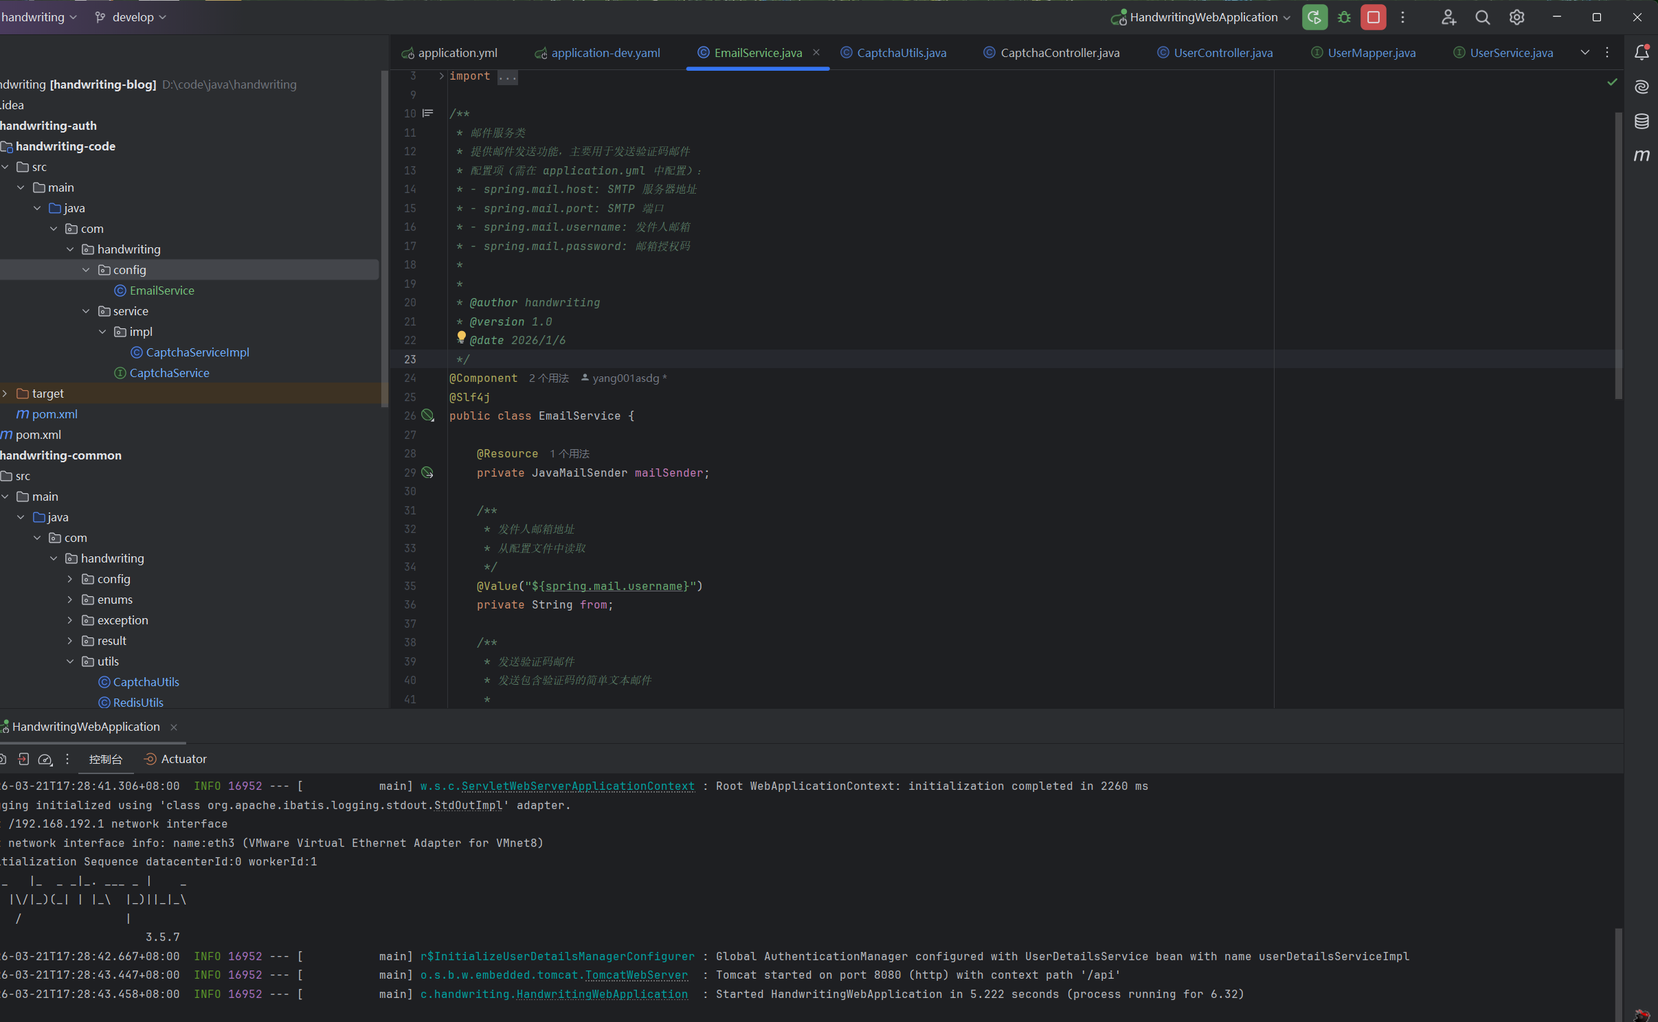Toggle the rendered doc view gutter icon
Image resolution: width=1658 pixels, height=1022 pixels.
point(427,113)
